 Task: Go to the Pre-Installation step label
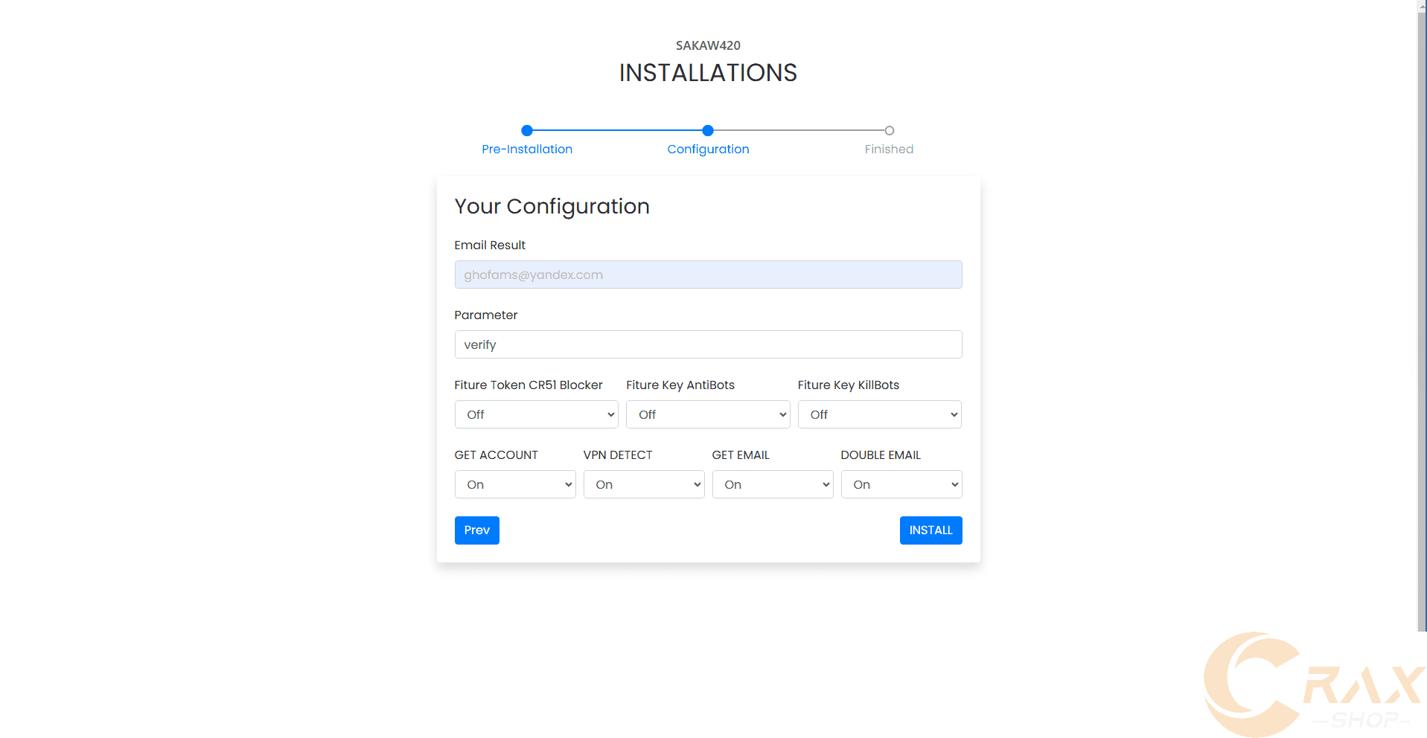point(527,149)
